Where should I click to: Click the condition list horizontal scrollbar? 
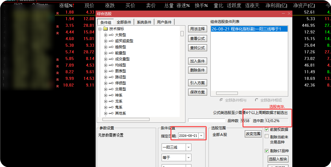click(x=227, y=93)
